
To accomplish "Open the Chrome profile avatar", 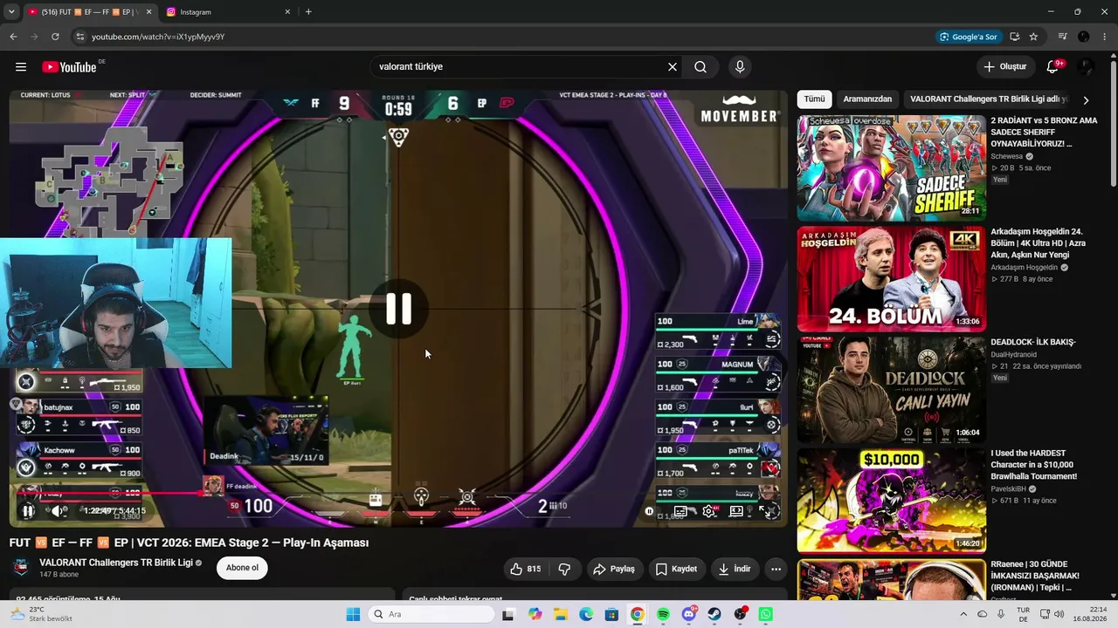I will [x=1084, y=37].
